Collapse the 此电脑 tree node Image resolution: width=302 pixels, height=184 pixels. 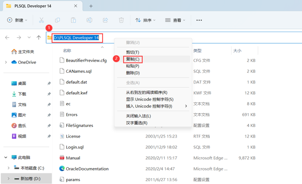[x=6, y=157]
